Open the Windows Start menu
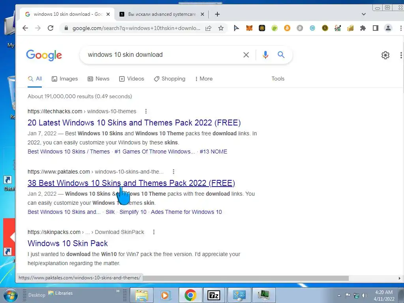 click(11, 296)
